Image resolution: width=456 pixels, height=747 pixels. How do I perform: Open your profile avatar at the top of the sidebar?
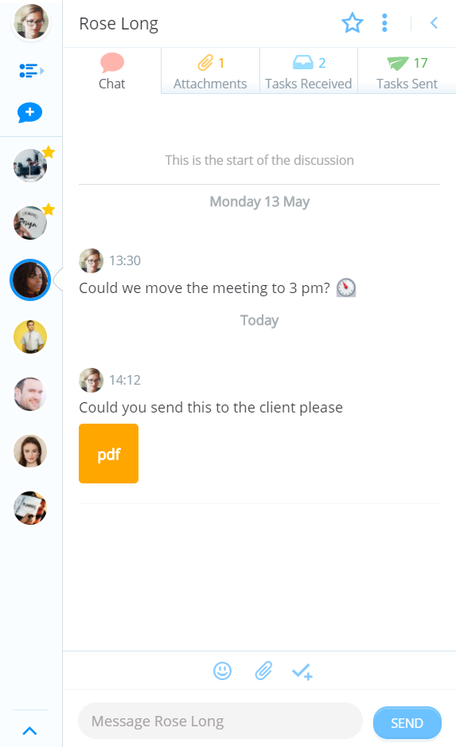31,22
